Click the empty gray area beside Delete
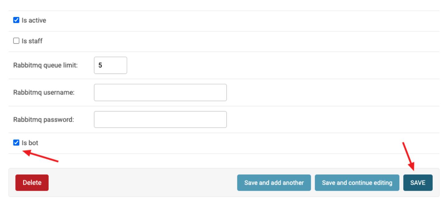Viewport: 443px width, 210px height. 142,183
